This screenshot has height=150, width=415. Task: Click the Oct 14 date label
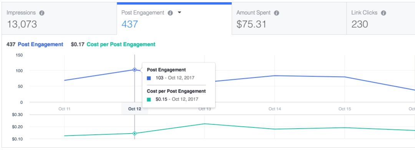(x=275, y=109)
